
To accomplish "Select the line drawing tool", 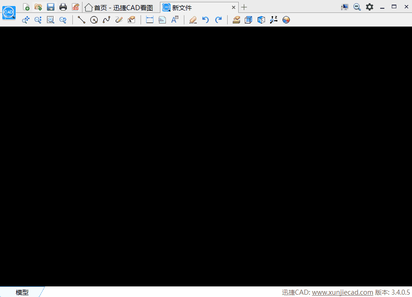I will pos(82,20).
